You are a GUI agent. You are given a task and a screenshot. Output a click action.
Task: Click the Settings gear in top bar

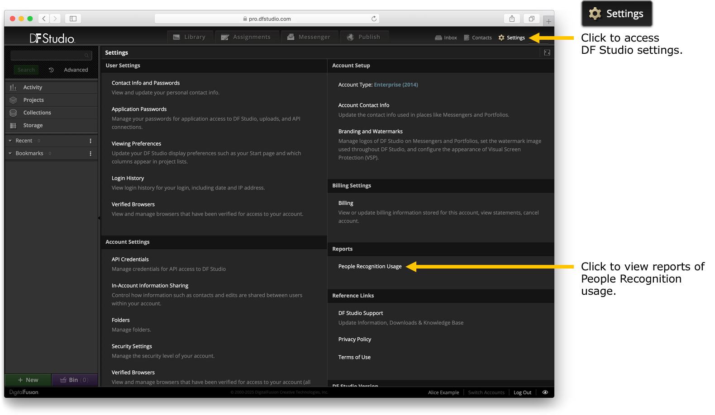click(x=511, y=38)
